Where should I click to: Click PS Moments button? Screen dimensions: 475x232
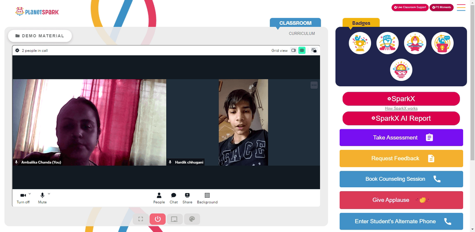point(441,7)
